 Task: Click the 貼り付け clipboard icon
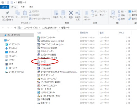coord(25,13)
